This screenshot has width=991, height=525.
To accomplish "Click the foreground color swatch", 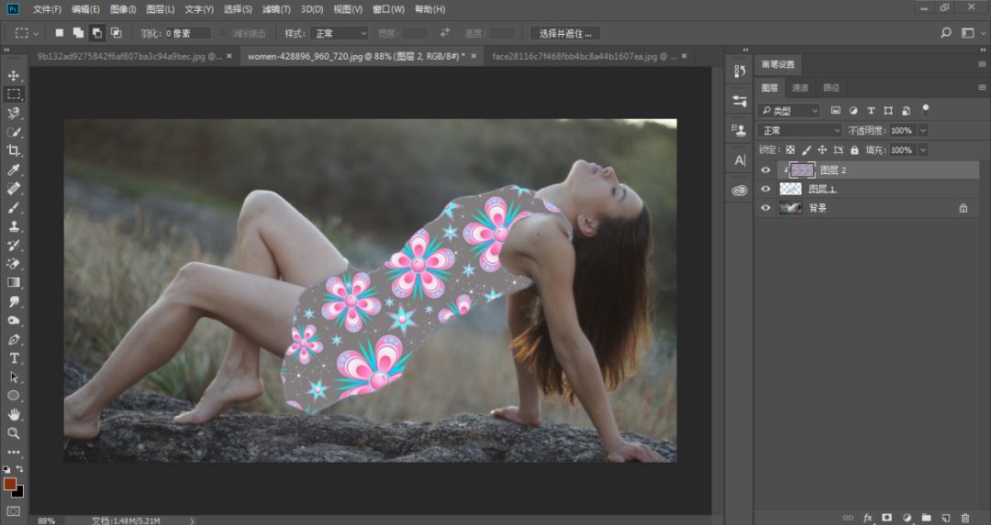I will [9, 484].
